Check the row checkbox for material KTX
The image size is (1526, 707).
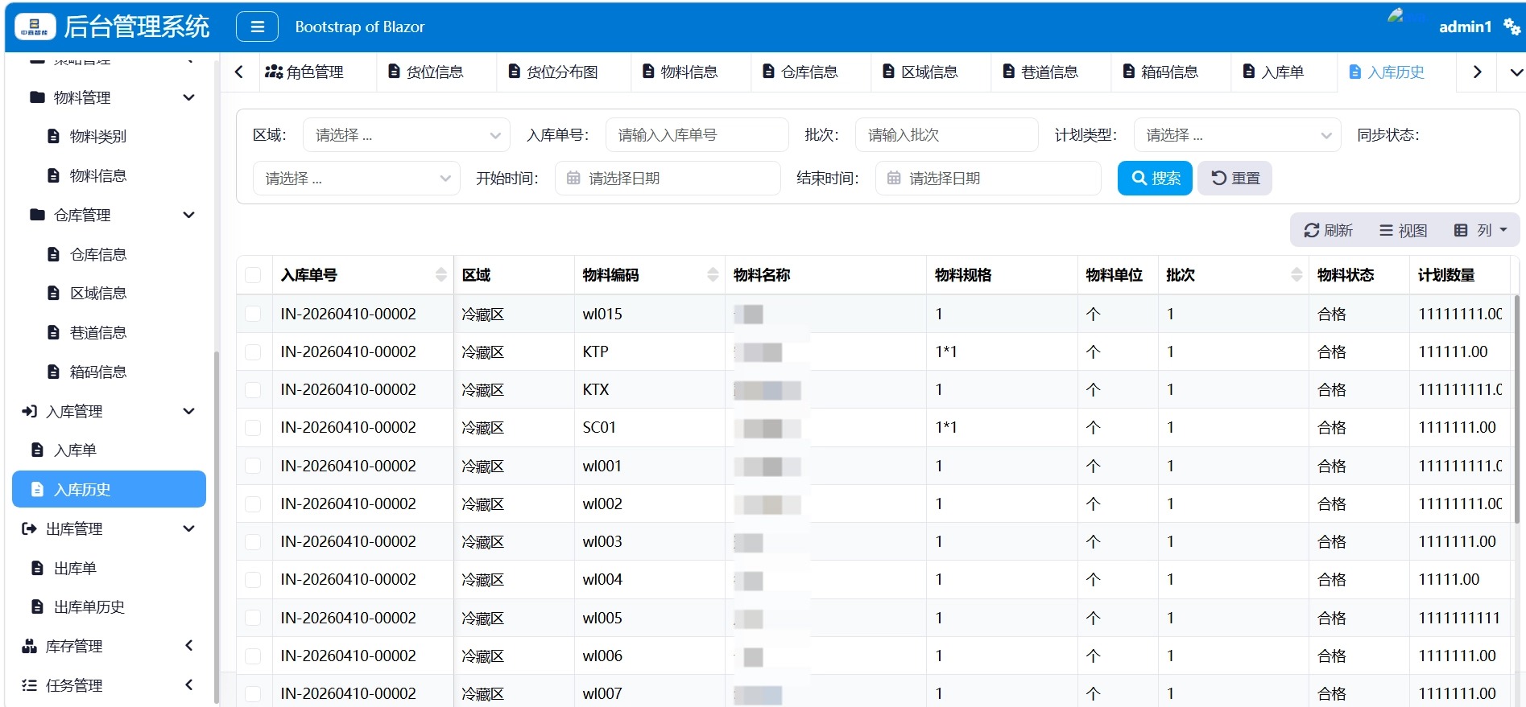pos(253,389)
